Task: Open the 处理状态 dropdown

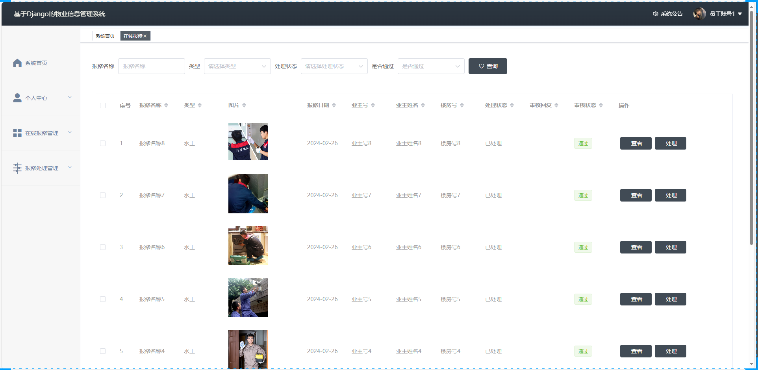Action: point(334,66)
